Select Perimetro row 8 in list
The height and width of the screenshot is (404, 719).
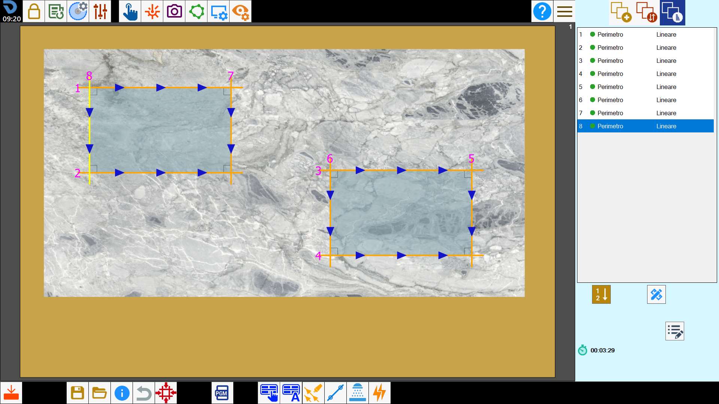(x=645, y=126)
